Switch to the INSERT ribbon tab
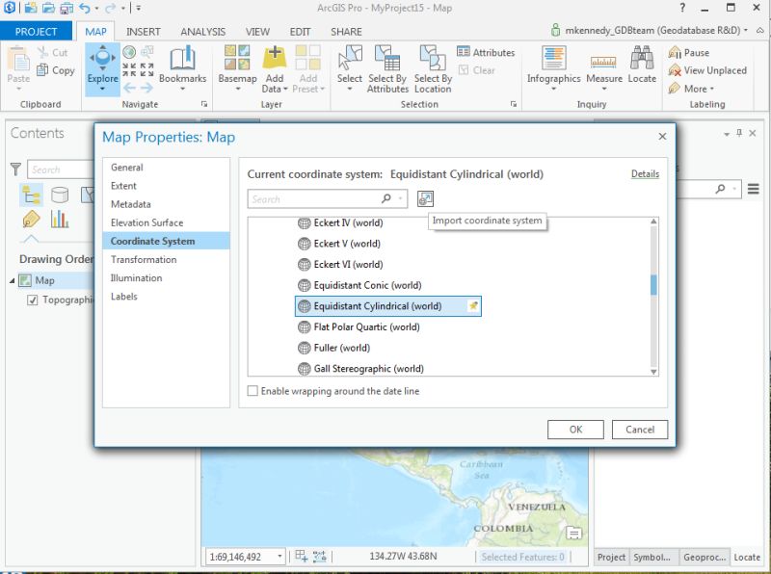This screenshot has width=771, height=574. point(143,32)
